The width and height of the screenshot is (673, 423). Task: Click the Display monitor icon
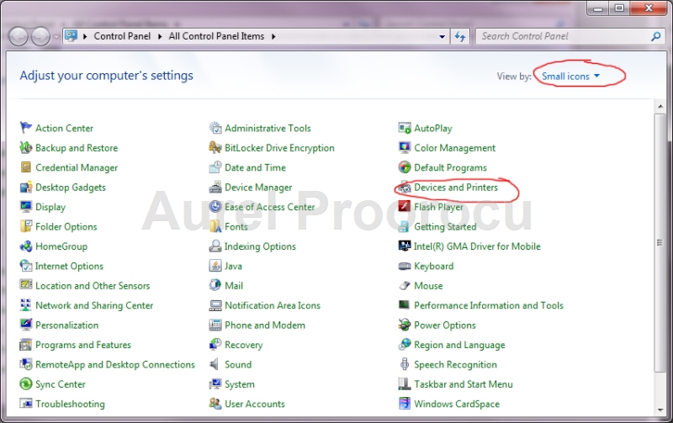pyautogui.click(x=26, y=207)
